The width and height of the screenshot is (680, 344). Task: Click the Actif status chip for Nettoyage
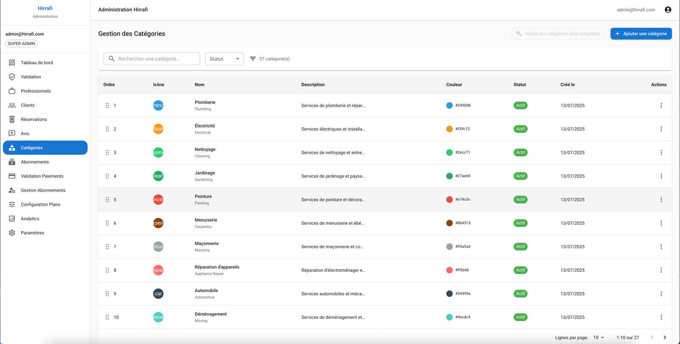(520, 152)
